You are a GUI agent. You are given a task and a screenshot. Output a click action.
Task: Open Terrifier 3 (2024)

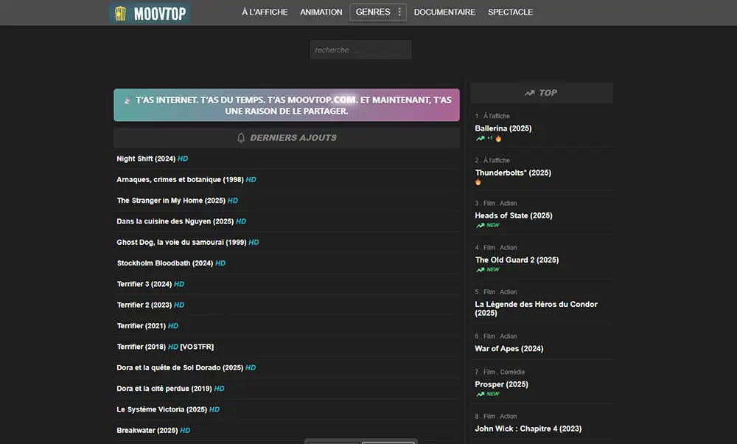(x=144, y=284)
